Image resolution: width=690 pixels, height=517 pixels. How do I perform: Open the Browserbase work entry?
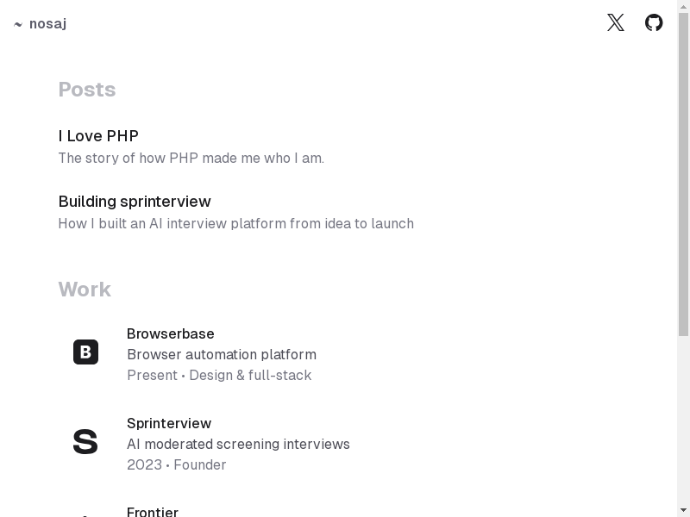[x=171, y=334]
